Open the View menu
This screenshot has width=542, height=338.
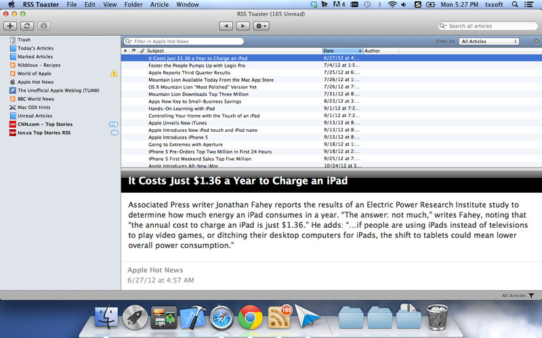click(110, 5)
